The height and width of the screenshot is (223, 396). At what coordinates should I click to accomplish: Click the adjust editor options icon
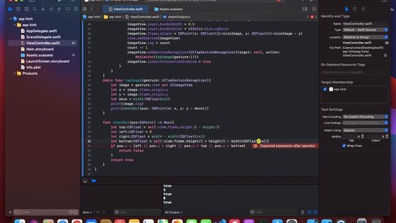click(305, 9)
